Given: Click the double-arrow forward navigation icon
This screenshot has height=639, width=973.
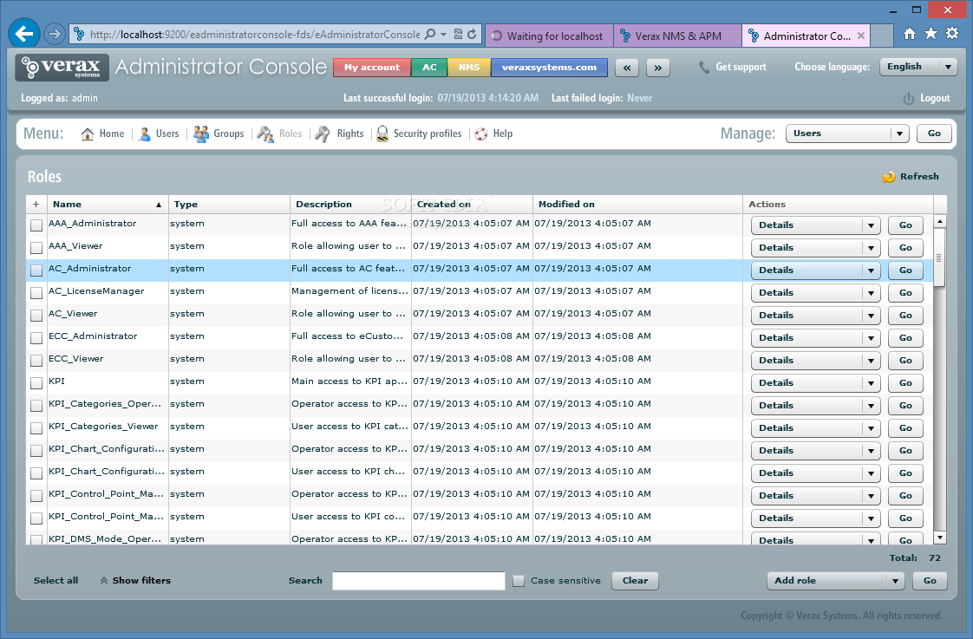Looking at the screenshot, I should [657, 67].
